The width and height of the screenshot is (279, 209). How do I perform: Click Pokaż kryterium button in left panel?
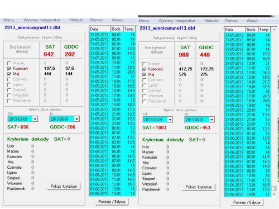coord(64,186)
